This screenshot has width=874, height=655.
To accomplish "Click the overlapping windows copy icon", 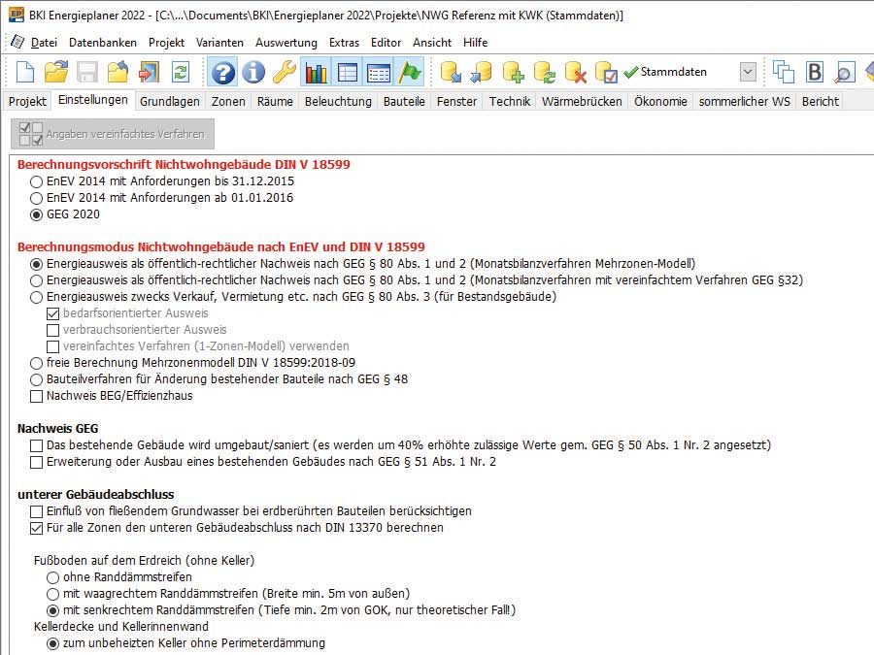I will (x=783, y=73).
